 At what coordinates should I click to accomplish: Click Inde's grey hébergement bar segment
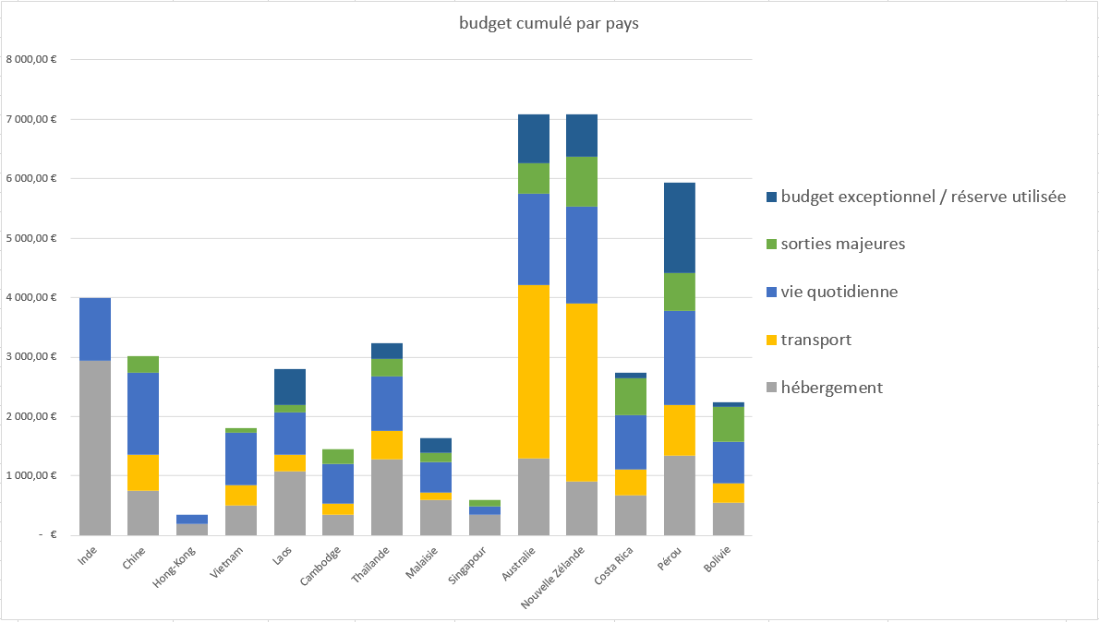(x=95, y=448)
